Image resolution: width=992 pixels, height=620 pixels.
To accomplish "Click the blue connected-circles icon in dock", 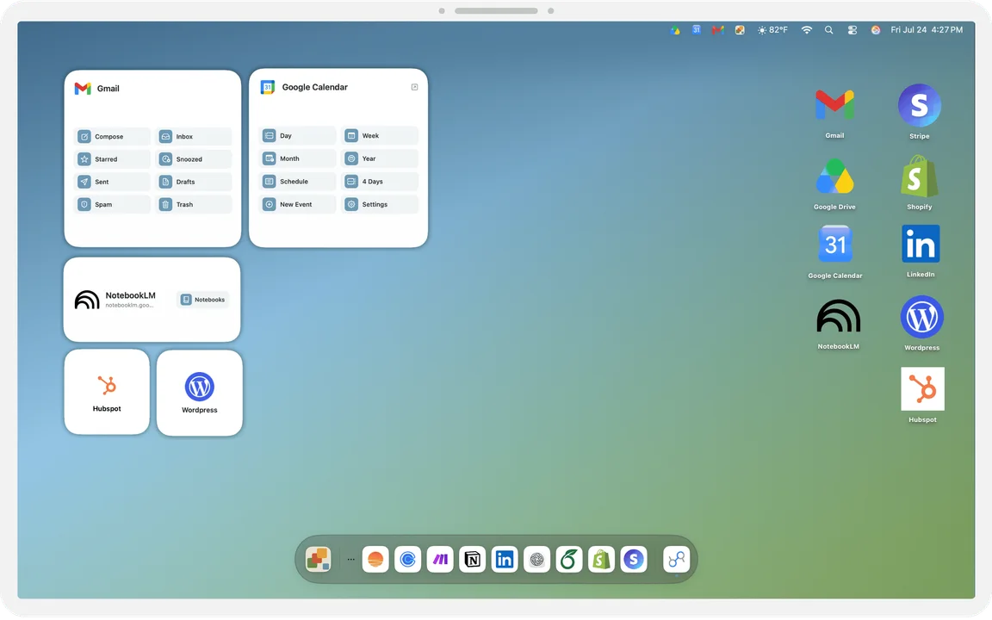I will [676, 559].
